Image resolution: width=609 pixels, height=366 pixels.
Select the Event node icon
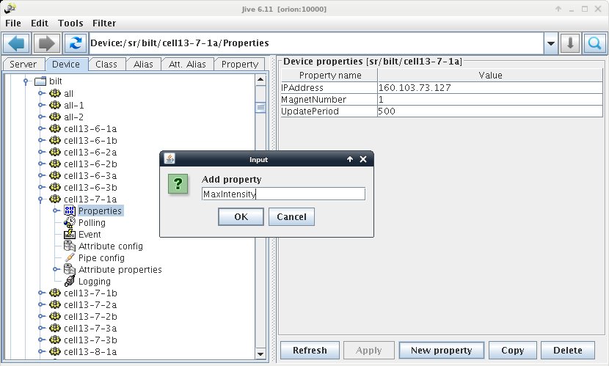[70, 235]
